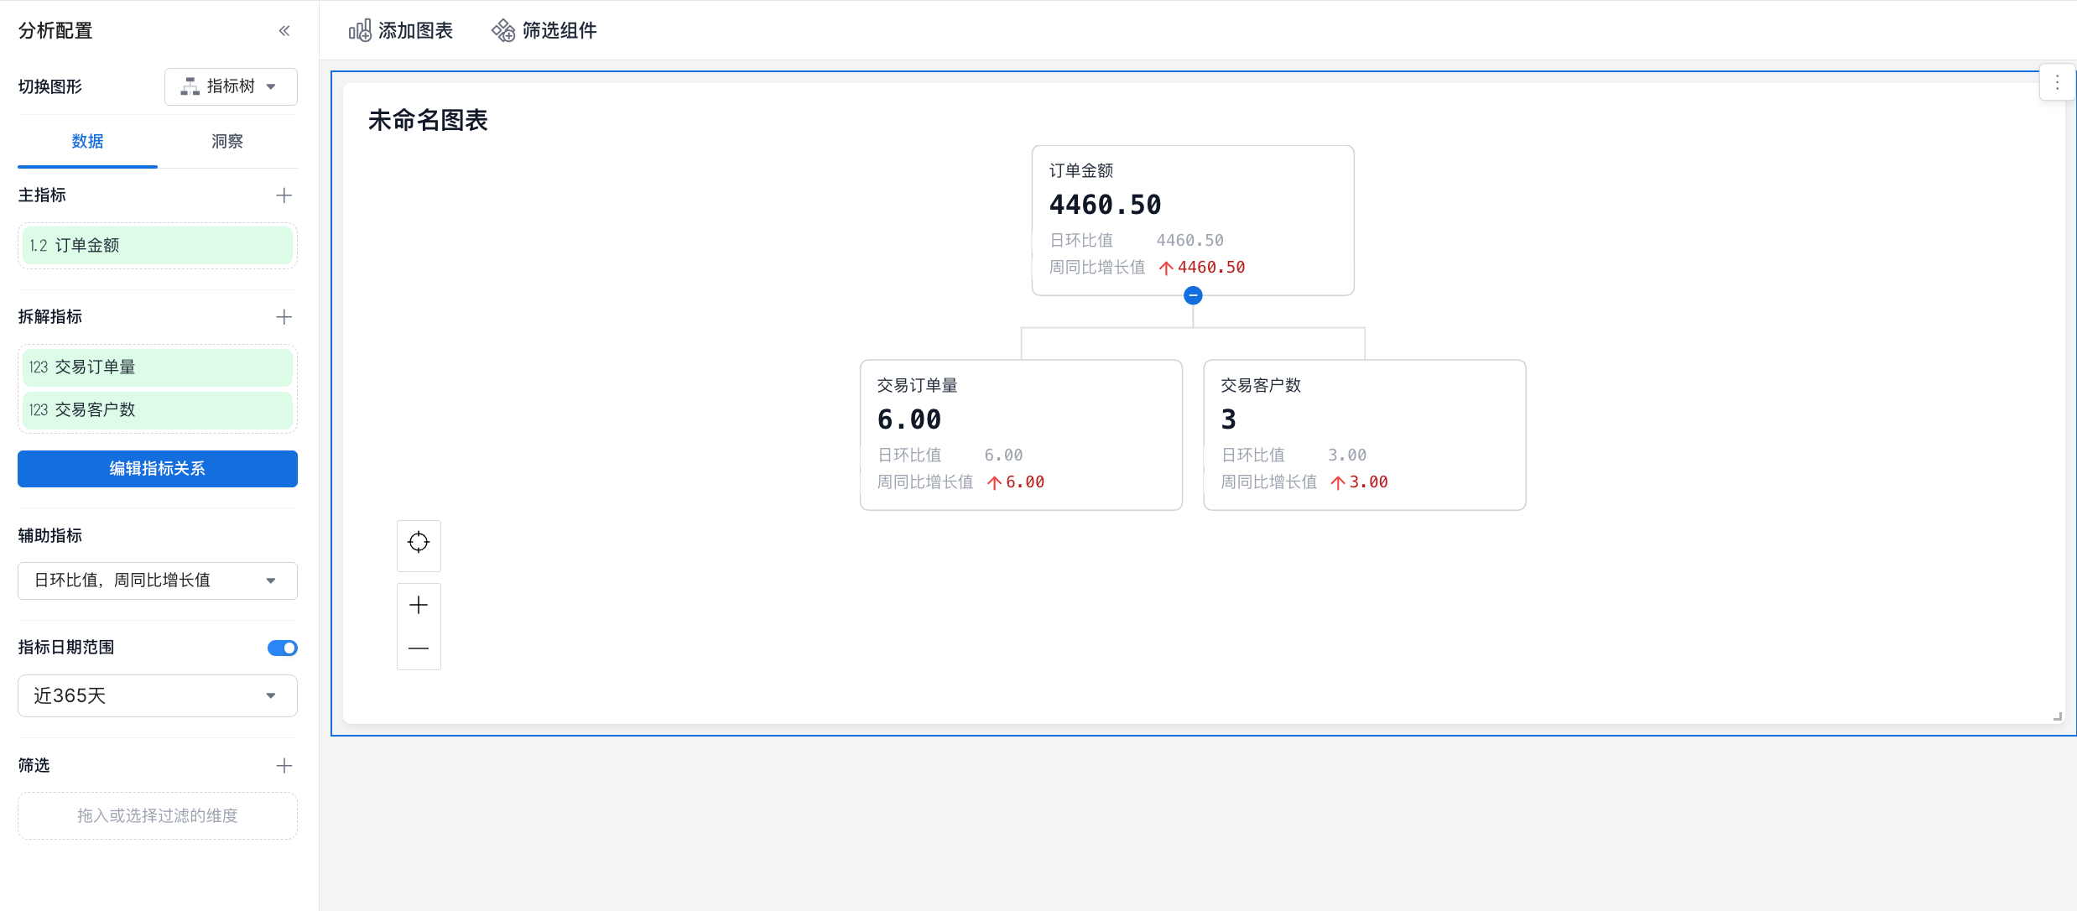The height and width of the screenshot is (911, 2077).
Task: Click the locate/center crosshair icon
Action: [x=419, y=543]
